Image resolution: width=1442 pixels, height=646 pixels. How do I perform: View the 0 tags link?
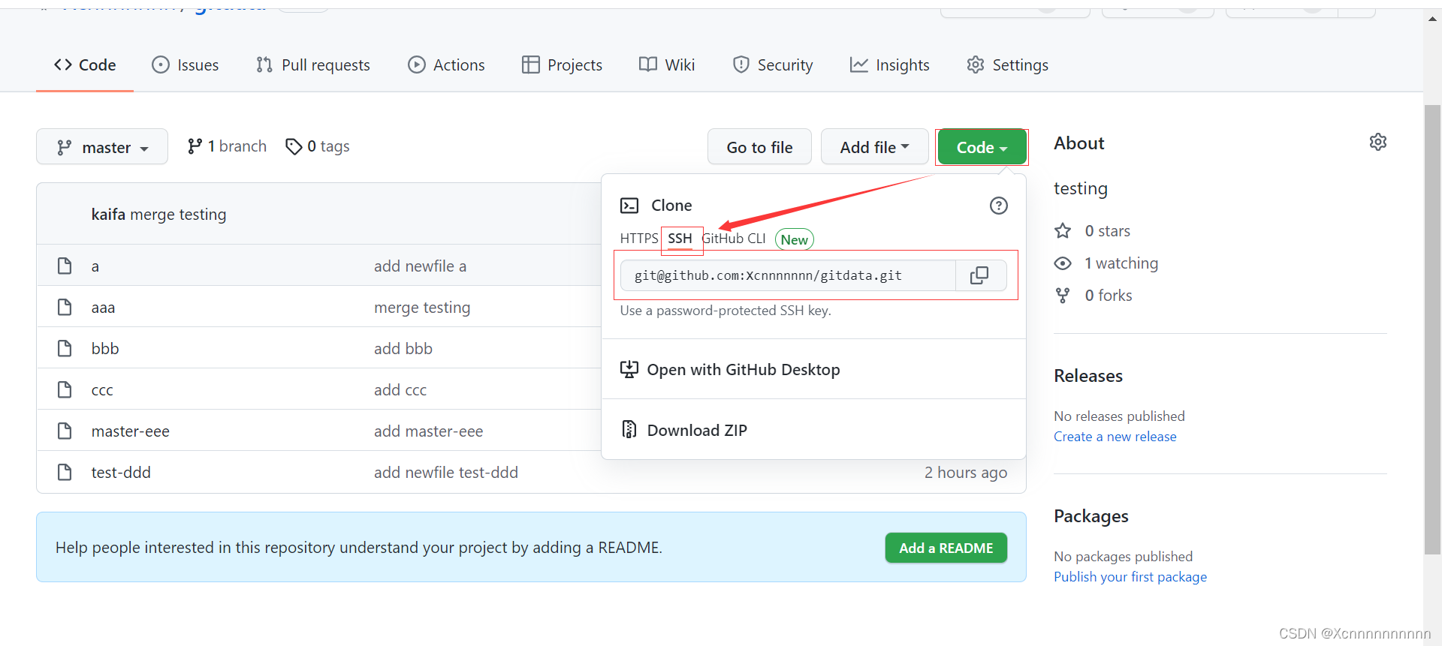point(318,146)
